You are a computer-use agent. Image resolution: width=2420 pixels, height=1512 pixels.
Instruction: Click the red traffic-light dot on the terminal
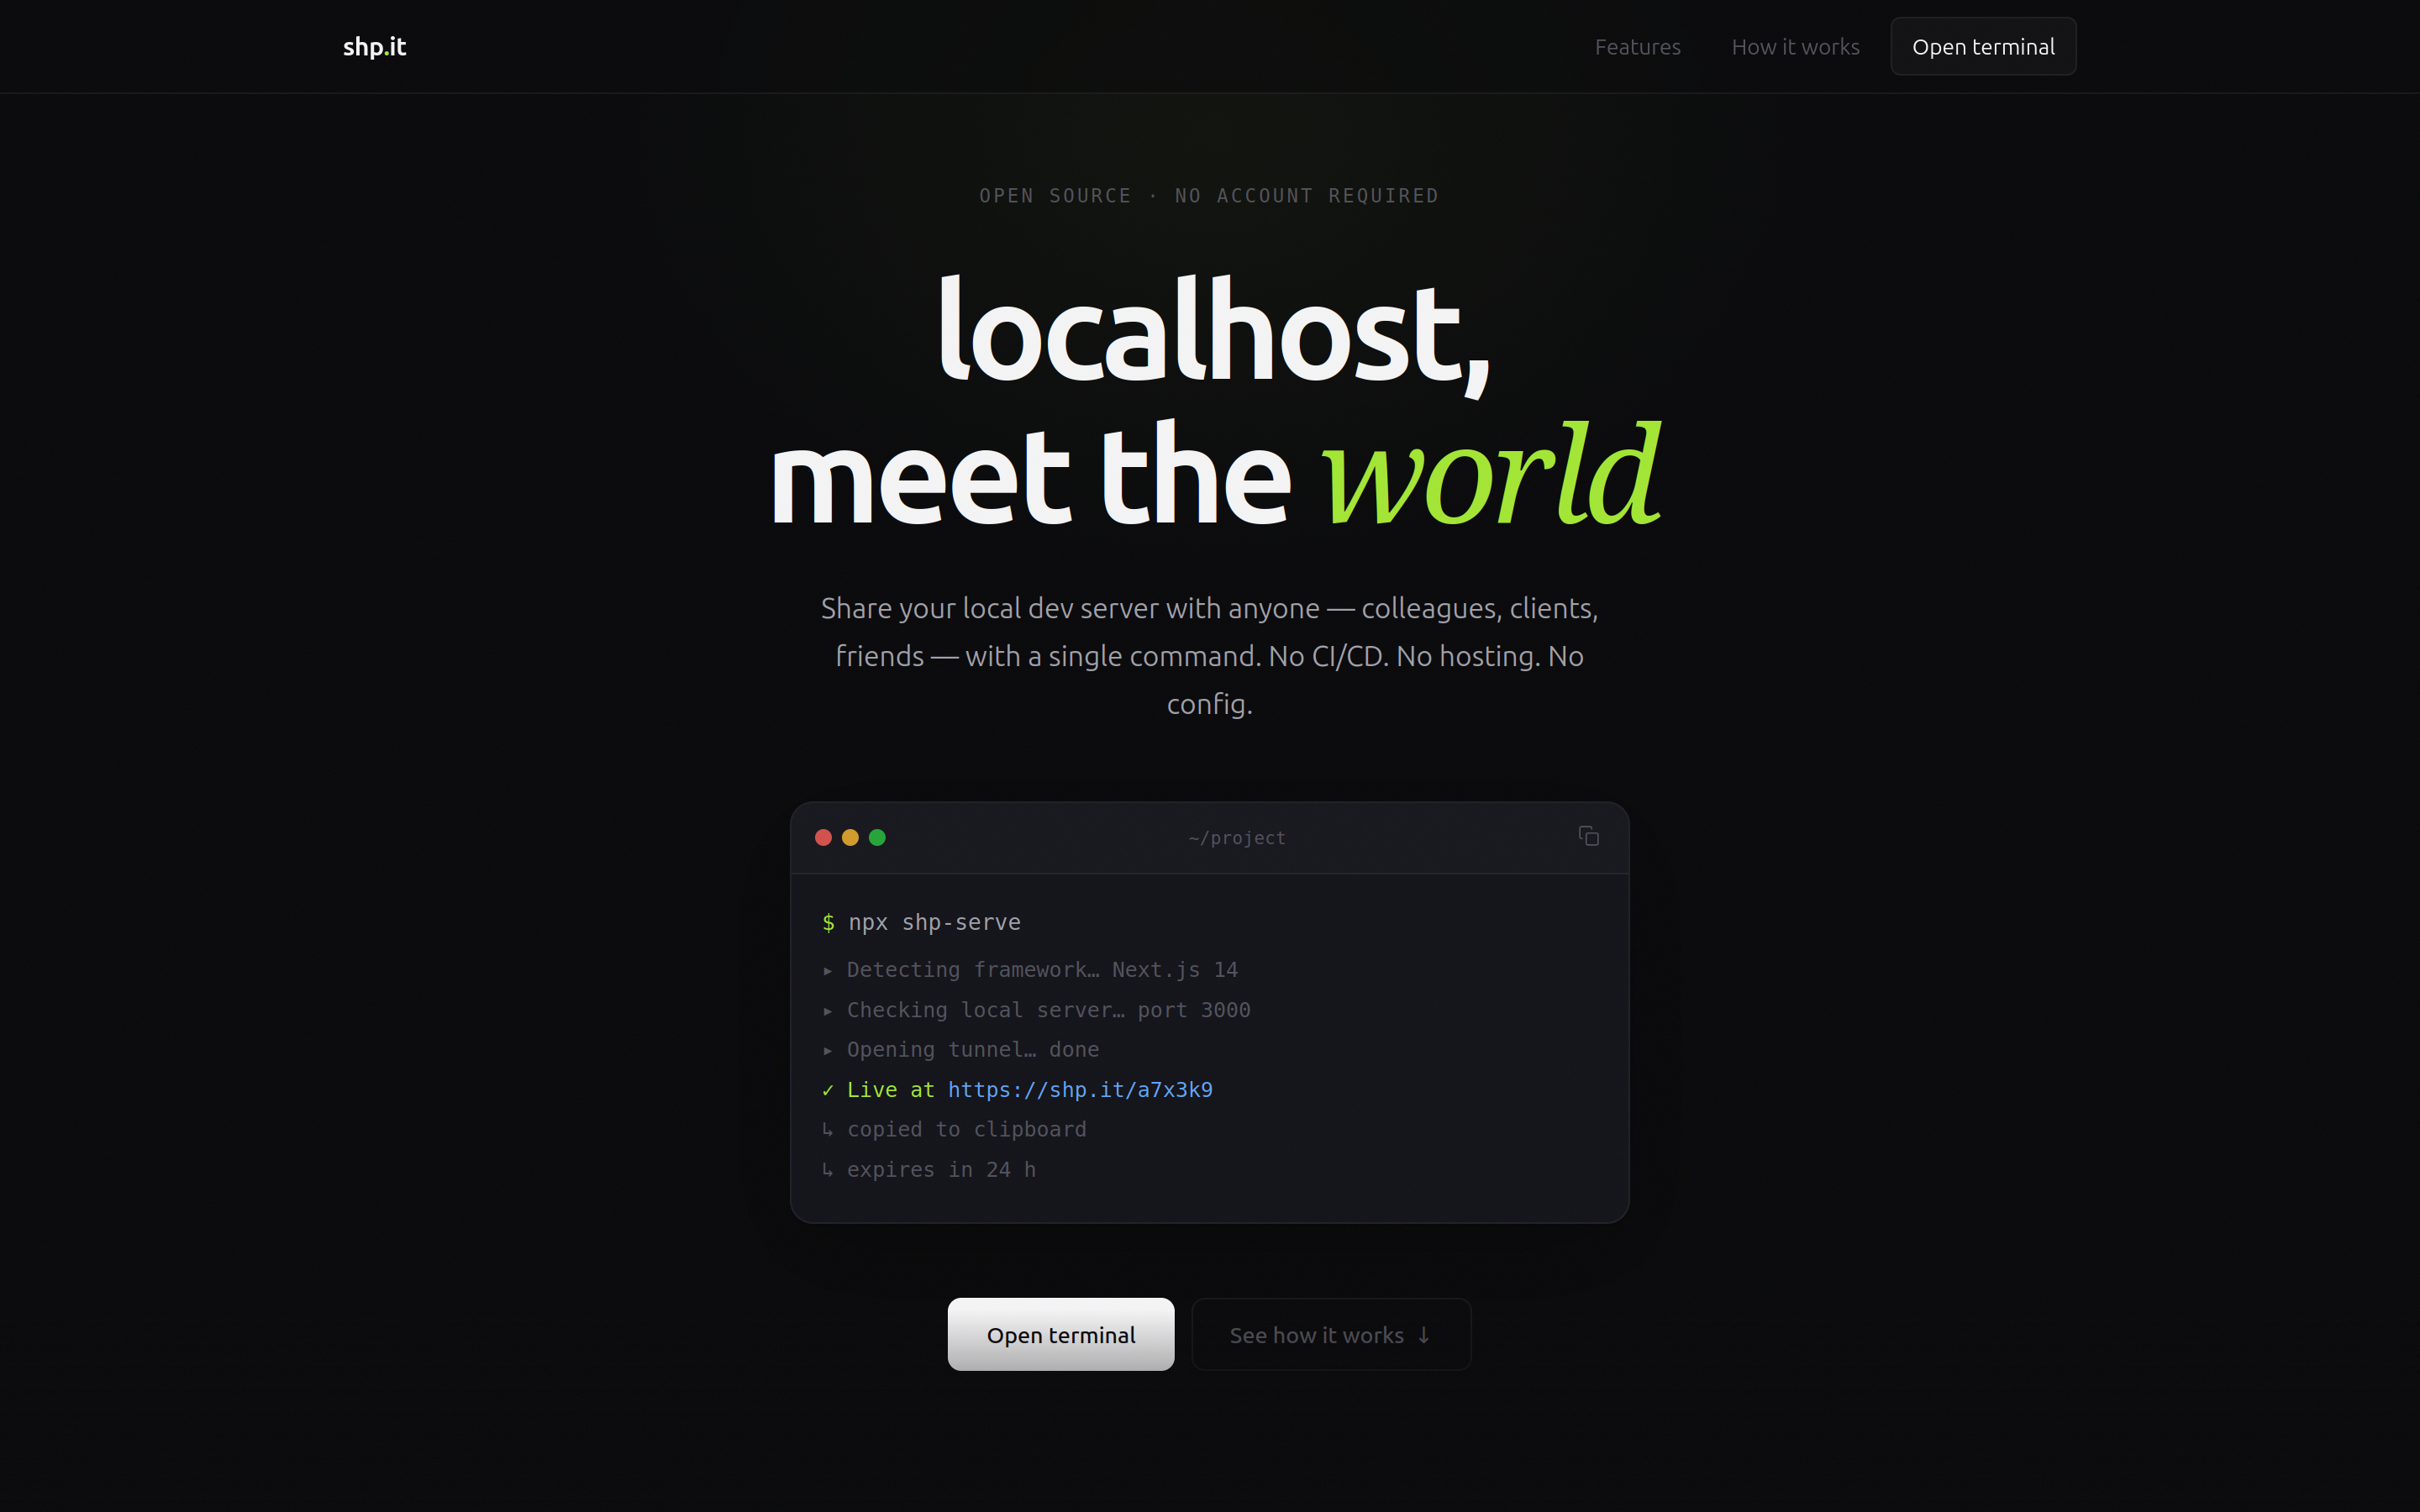[x=823, y=837]
